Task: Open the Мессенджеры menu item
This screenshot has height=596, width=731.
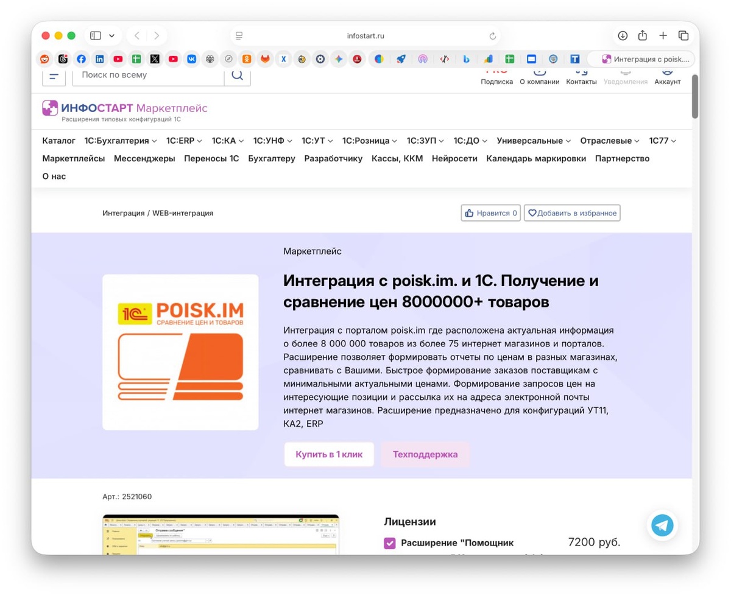Action: [x=144, y=158]
